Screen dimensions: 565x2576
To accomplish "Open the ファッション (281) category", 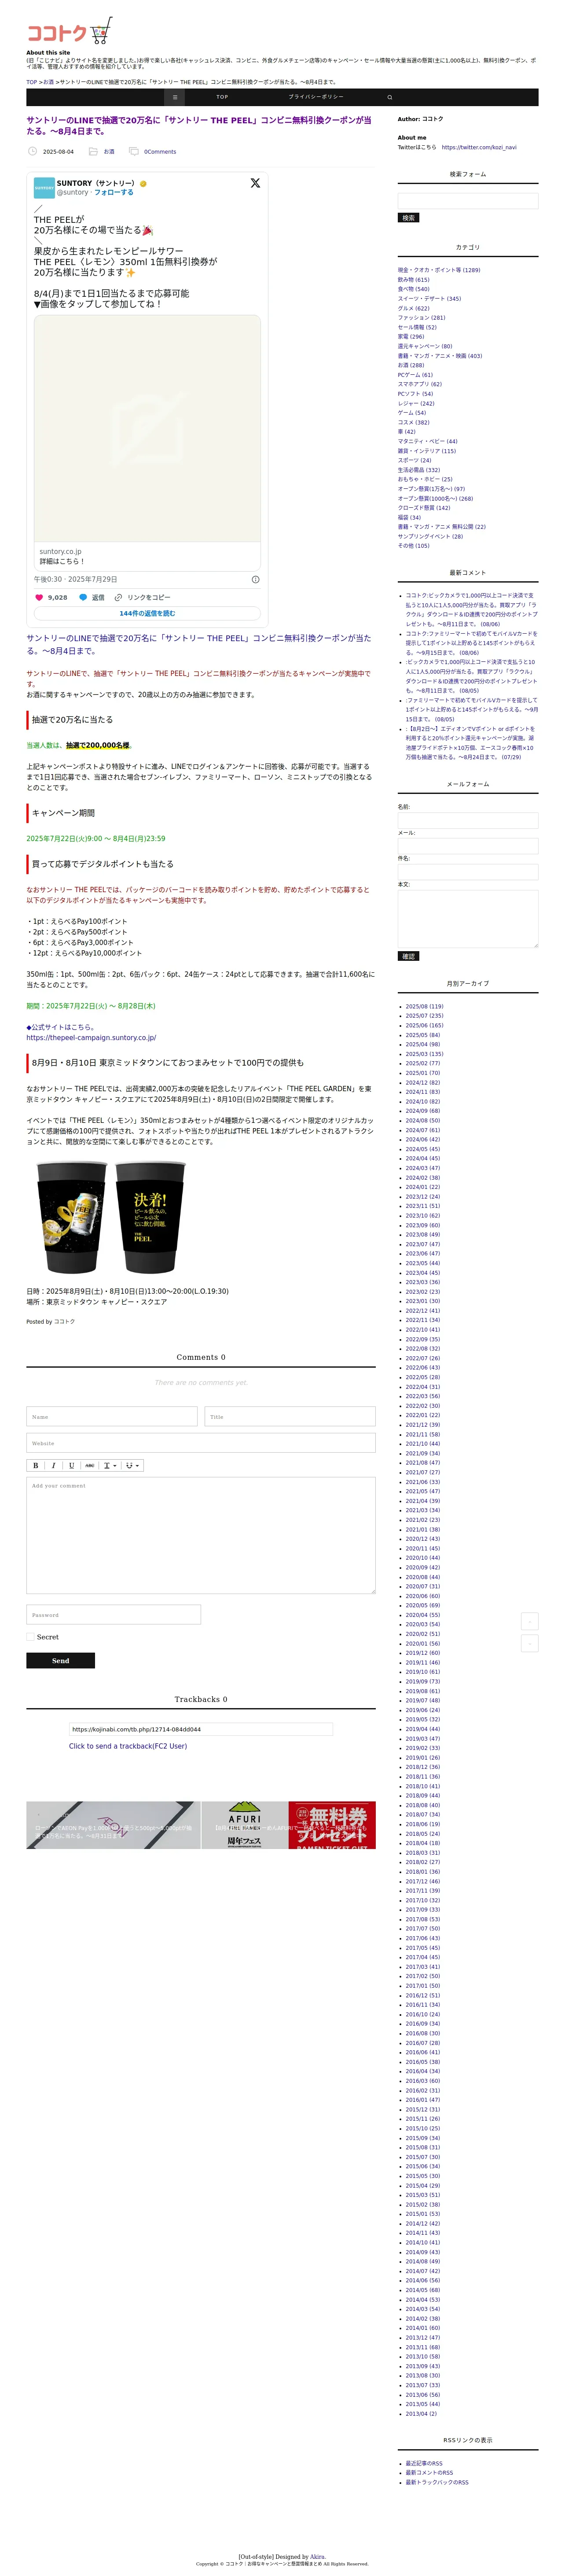I will (x=421, y=317).
